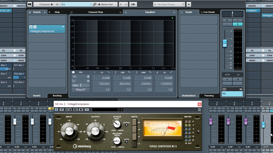Open the Kit channel name selector
273x153 pixels.
[76, 4]
